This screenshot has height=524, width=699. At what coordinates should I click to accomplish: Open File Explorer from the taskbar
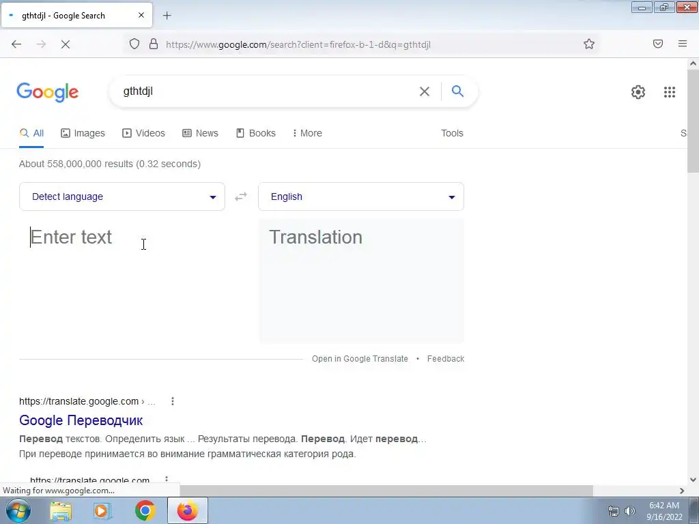click(x=61, y=510)
